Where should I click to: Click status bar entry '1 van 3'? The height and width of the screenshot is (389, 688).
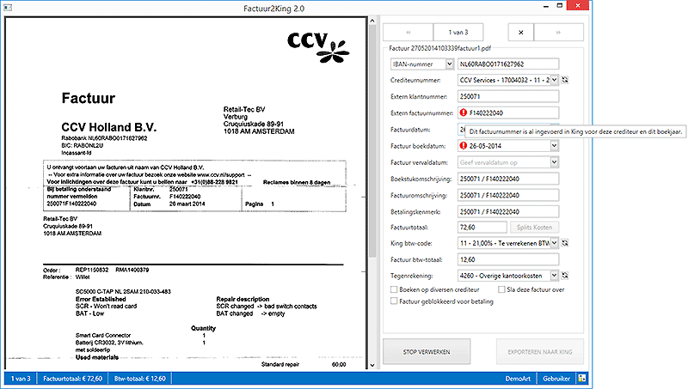(x=21, y=379)
